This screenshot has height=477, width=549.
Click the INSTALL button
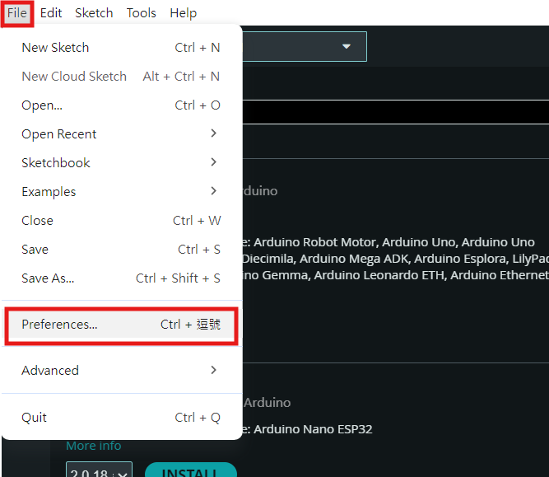191,470
